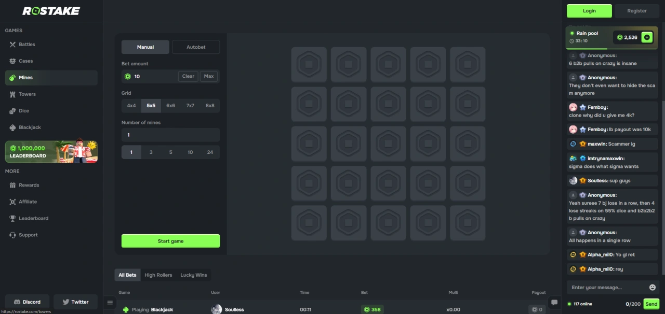
Task: Open the Battles game
Action: [x=51, y=45]
